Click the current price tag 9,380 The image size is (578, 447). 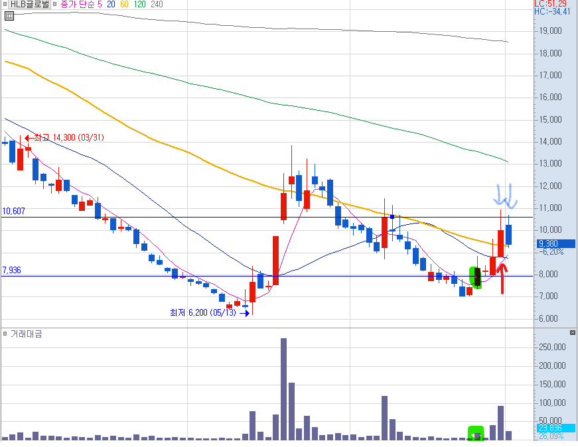coord(556,243)
